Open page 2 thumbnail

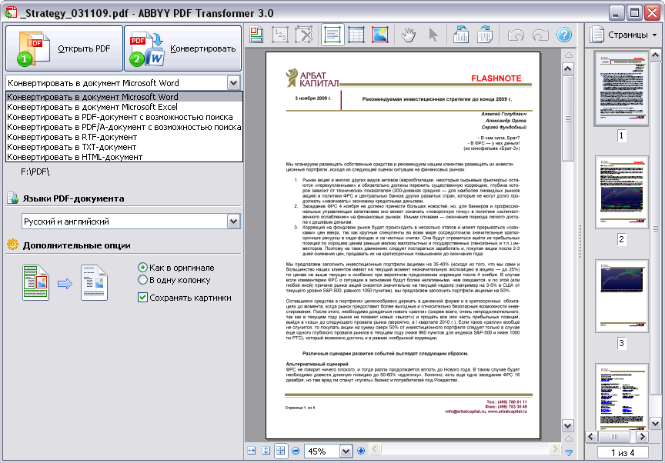click(x=621, y=192)
